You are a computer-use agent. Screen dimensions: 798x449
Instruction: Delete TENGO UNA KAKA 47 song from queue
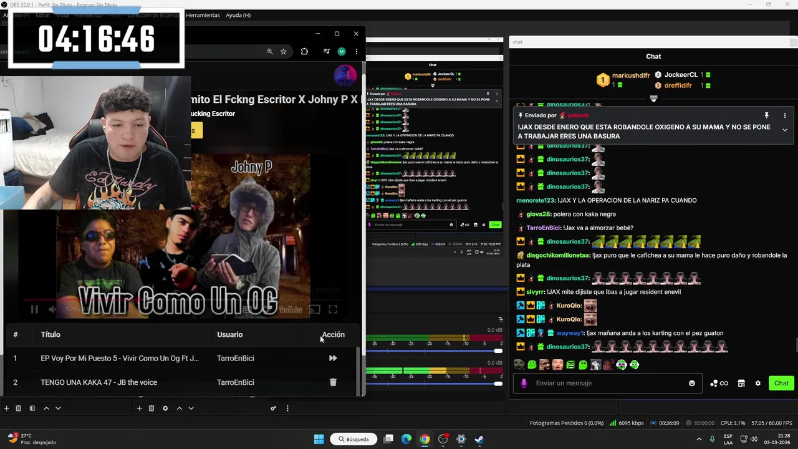[x=333, y=382]
